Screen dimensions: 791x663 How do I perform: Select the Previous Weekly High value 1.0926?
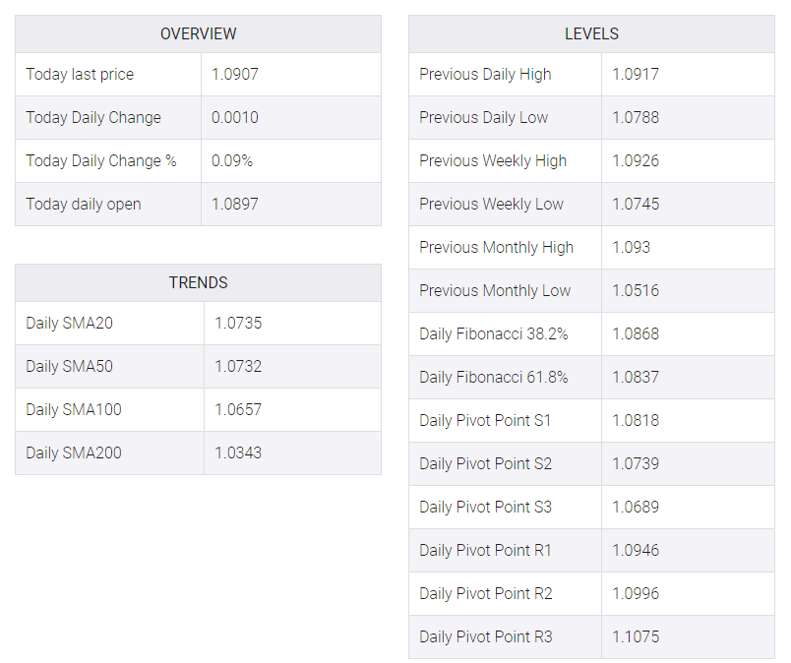tap(636, 161)
